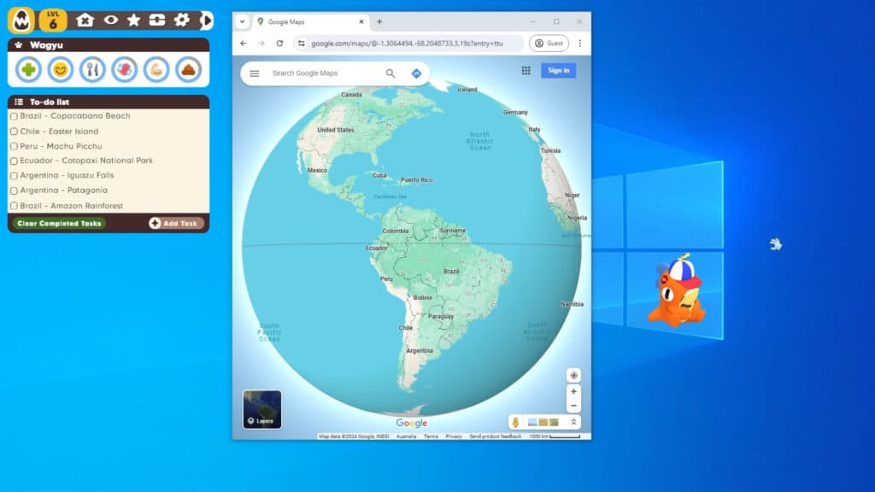Image resolution: width=875 pixels, height=492 pixels.
Task: Open Chrome tab search dropdown arrow
Action: coord(243,21)
